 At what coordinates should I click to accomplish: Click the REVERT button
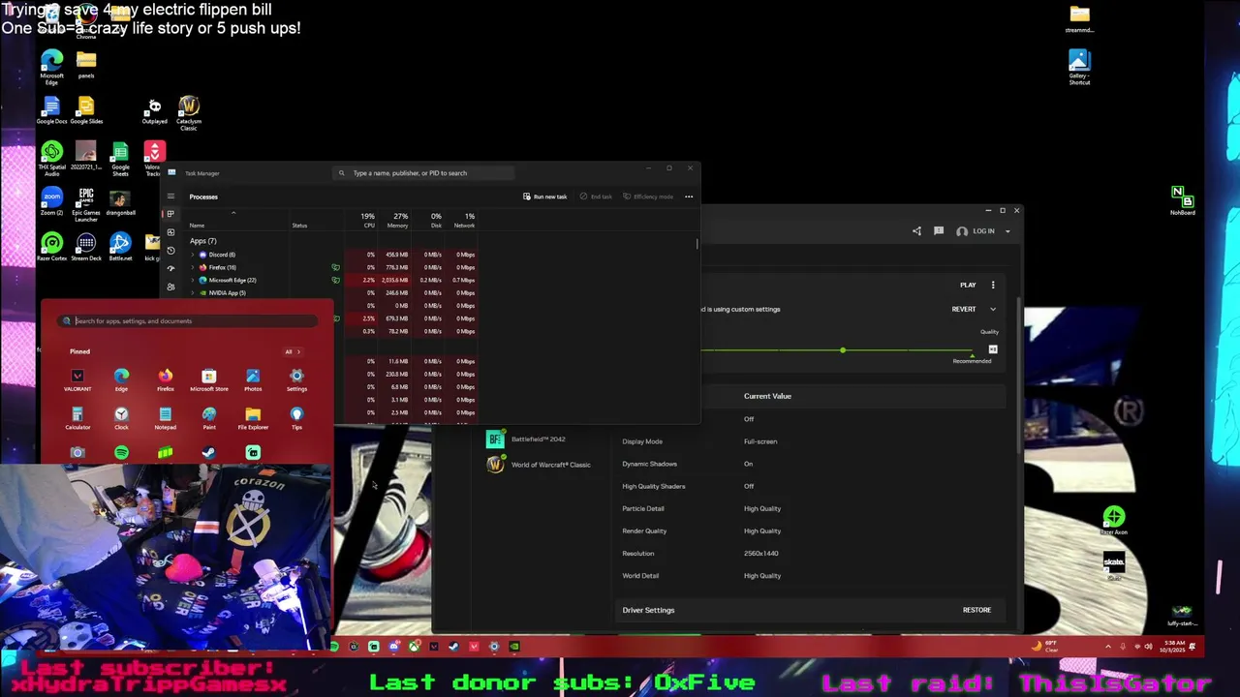tap(964, 309)
